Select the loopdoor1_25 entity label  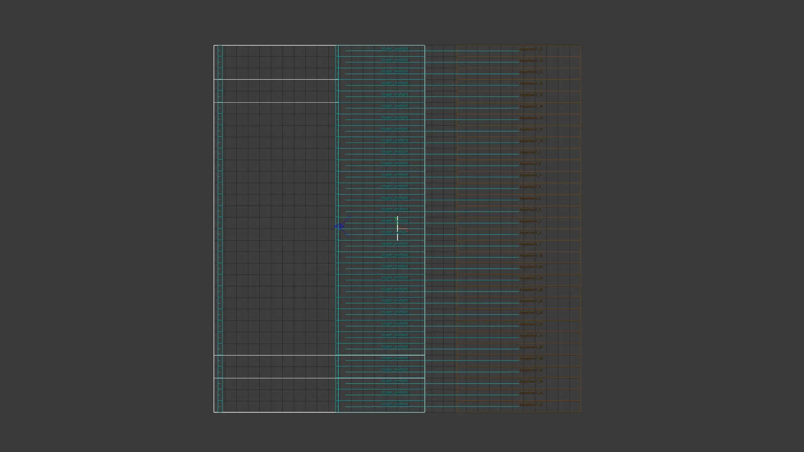click(531, 255)
